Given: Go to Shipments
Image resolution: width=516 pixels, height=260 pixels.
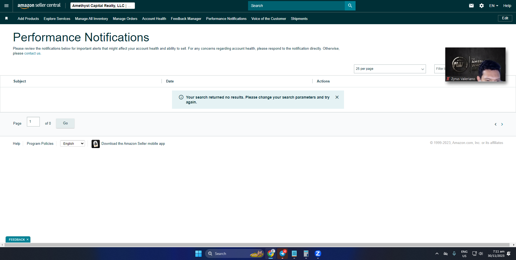Looking at the screenshot, I should 299,19.
